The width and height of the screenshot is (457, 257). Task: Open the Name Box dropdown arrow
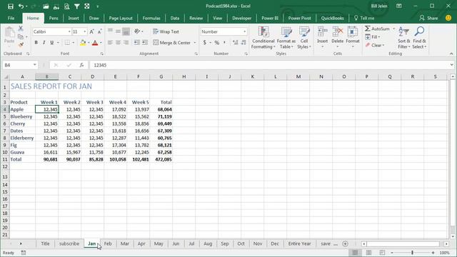[x=35, y=65]
